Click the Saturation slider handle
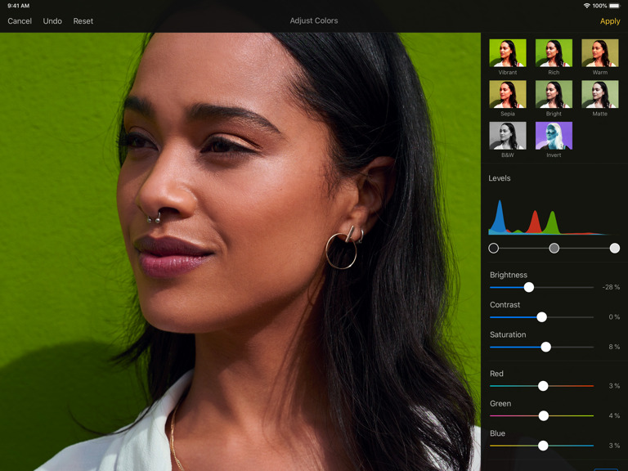 pos(545,347)
